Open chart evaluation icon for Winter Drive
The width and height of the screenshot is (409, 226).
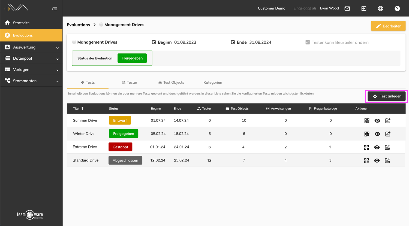[x=388, y=134]
